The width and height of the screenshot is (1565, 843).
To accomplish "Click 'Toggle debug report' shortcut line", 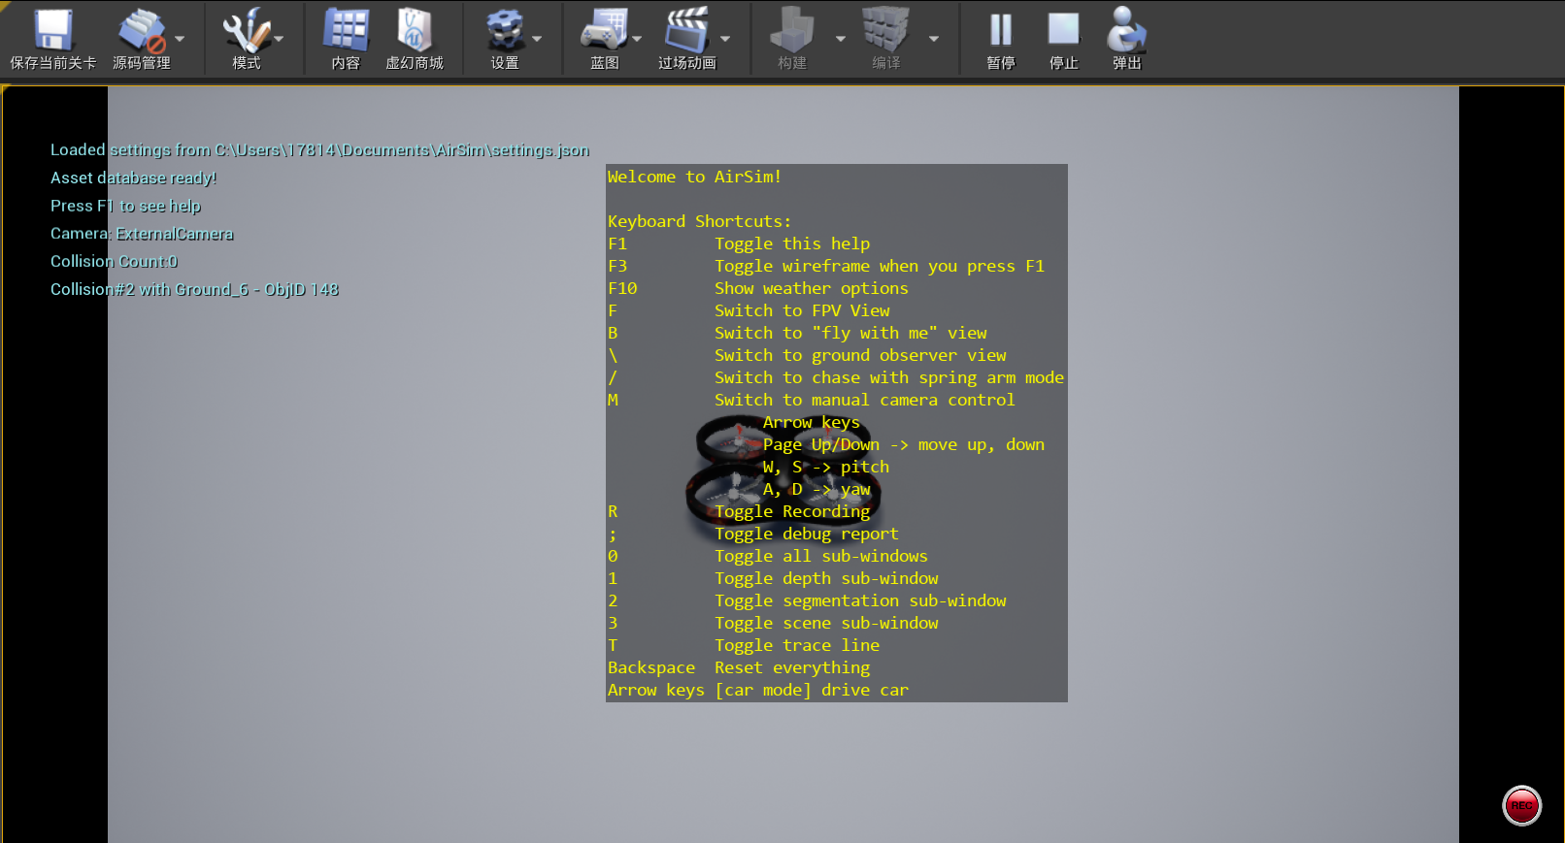I will coord(807,534).
